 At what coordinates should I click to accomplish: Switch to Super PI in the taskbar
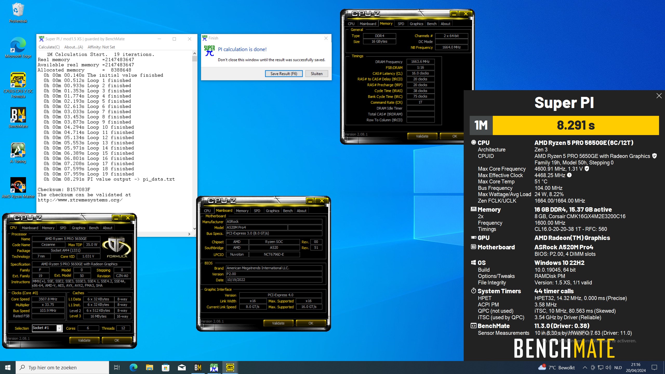(214, 368)
